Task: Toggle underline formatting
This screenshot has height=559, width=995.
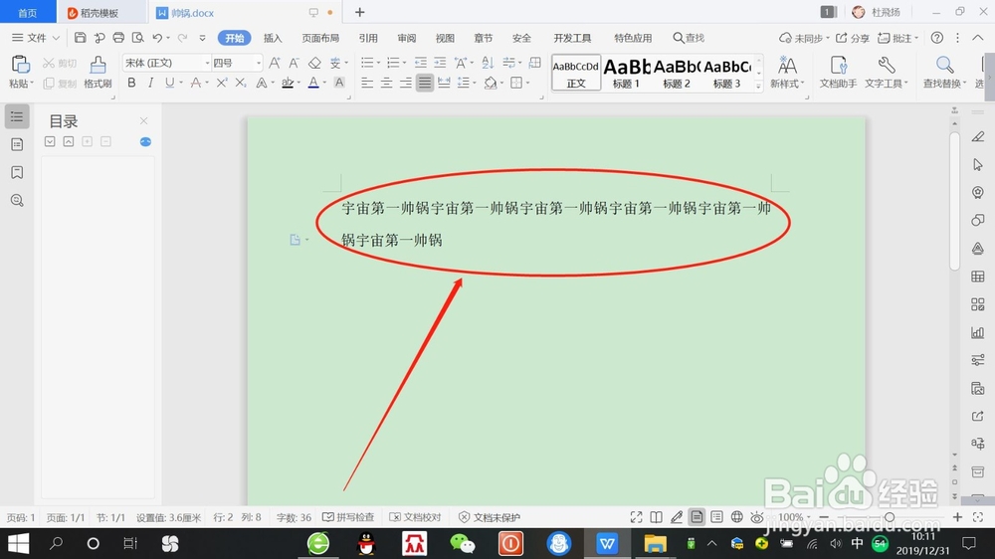Action: (x=169, y=83)
